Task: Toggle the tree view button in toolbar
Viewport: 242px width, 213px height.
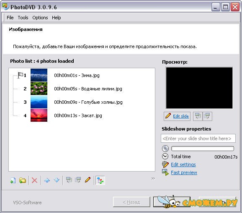Action: [100, 180]
